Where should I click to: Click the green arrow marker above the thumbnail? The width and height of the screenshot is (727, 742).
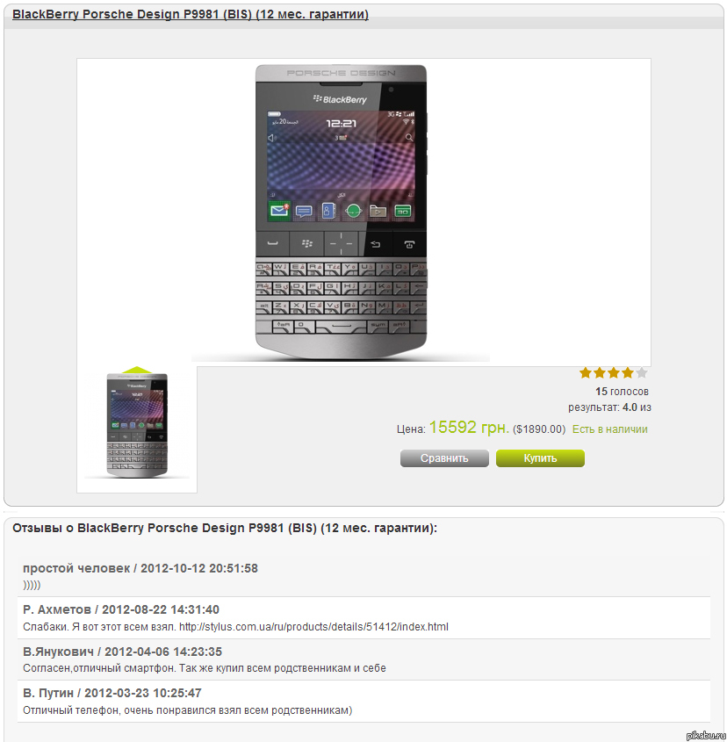[137, 370]
